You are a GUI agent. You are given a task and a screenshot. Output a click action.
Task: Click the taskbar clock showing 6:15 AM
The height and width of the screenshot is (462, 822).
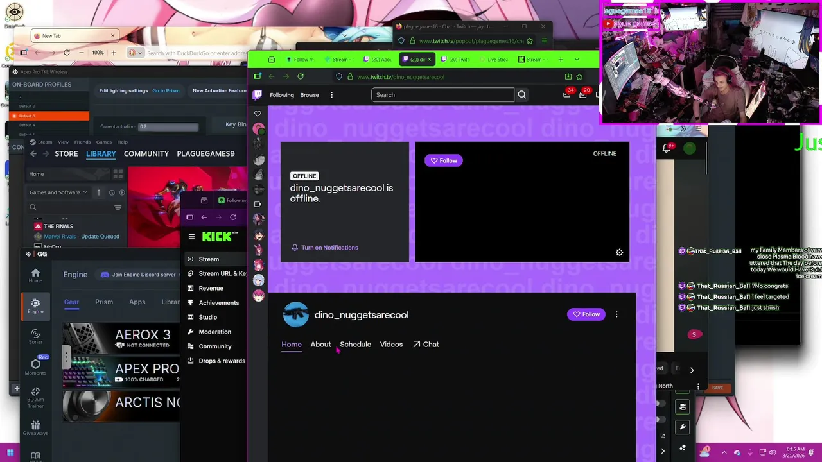pos(795,452)
